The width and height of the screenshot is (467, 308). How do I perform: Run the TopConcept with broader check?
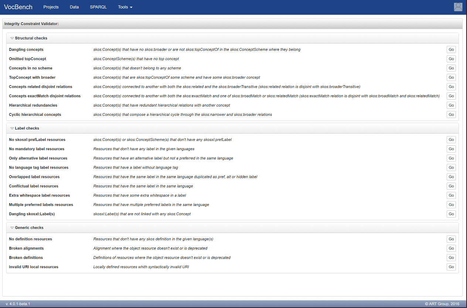coord(451,77)
